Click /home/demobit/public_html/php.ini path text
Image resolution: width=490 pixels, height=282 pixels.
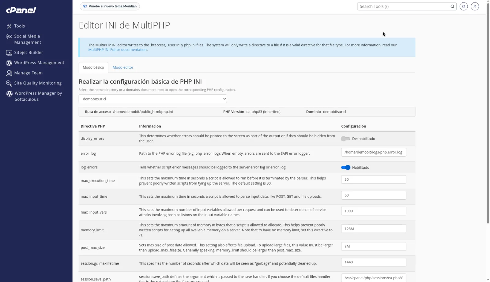tap(143, 112)
